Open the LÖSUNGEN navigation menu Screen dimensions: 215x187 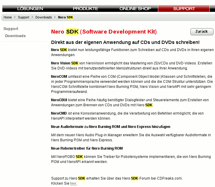coord(30,9)
